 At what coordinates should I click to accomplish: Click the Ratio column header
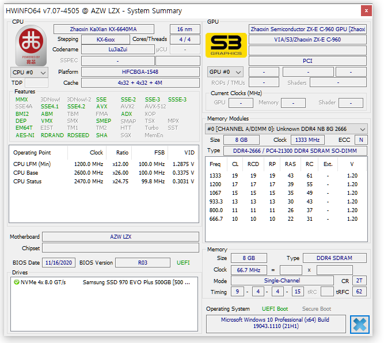pyautogui.click(x=119, y=153)
